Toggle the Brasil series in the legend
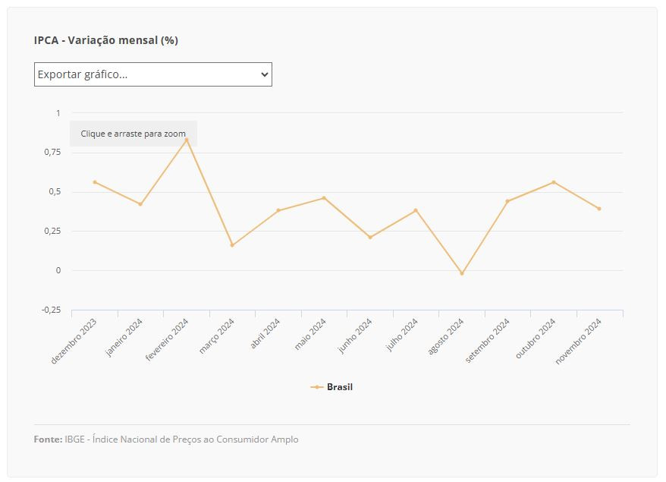Image resolution: width=666 pixels, height=482 pixels. tap(332, 387)
